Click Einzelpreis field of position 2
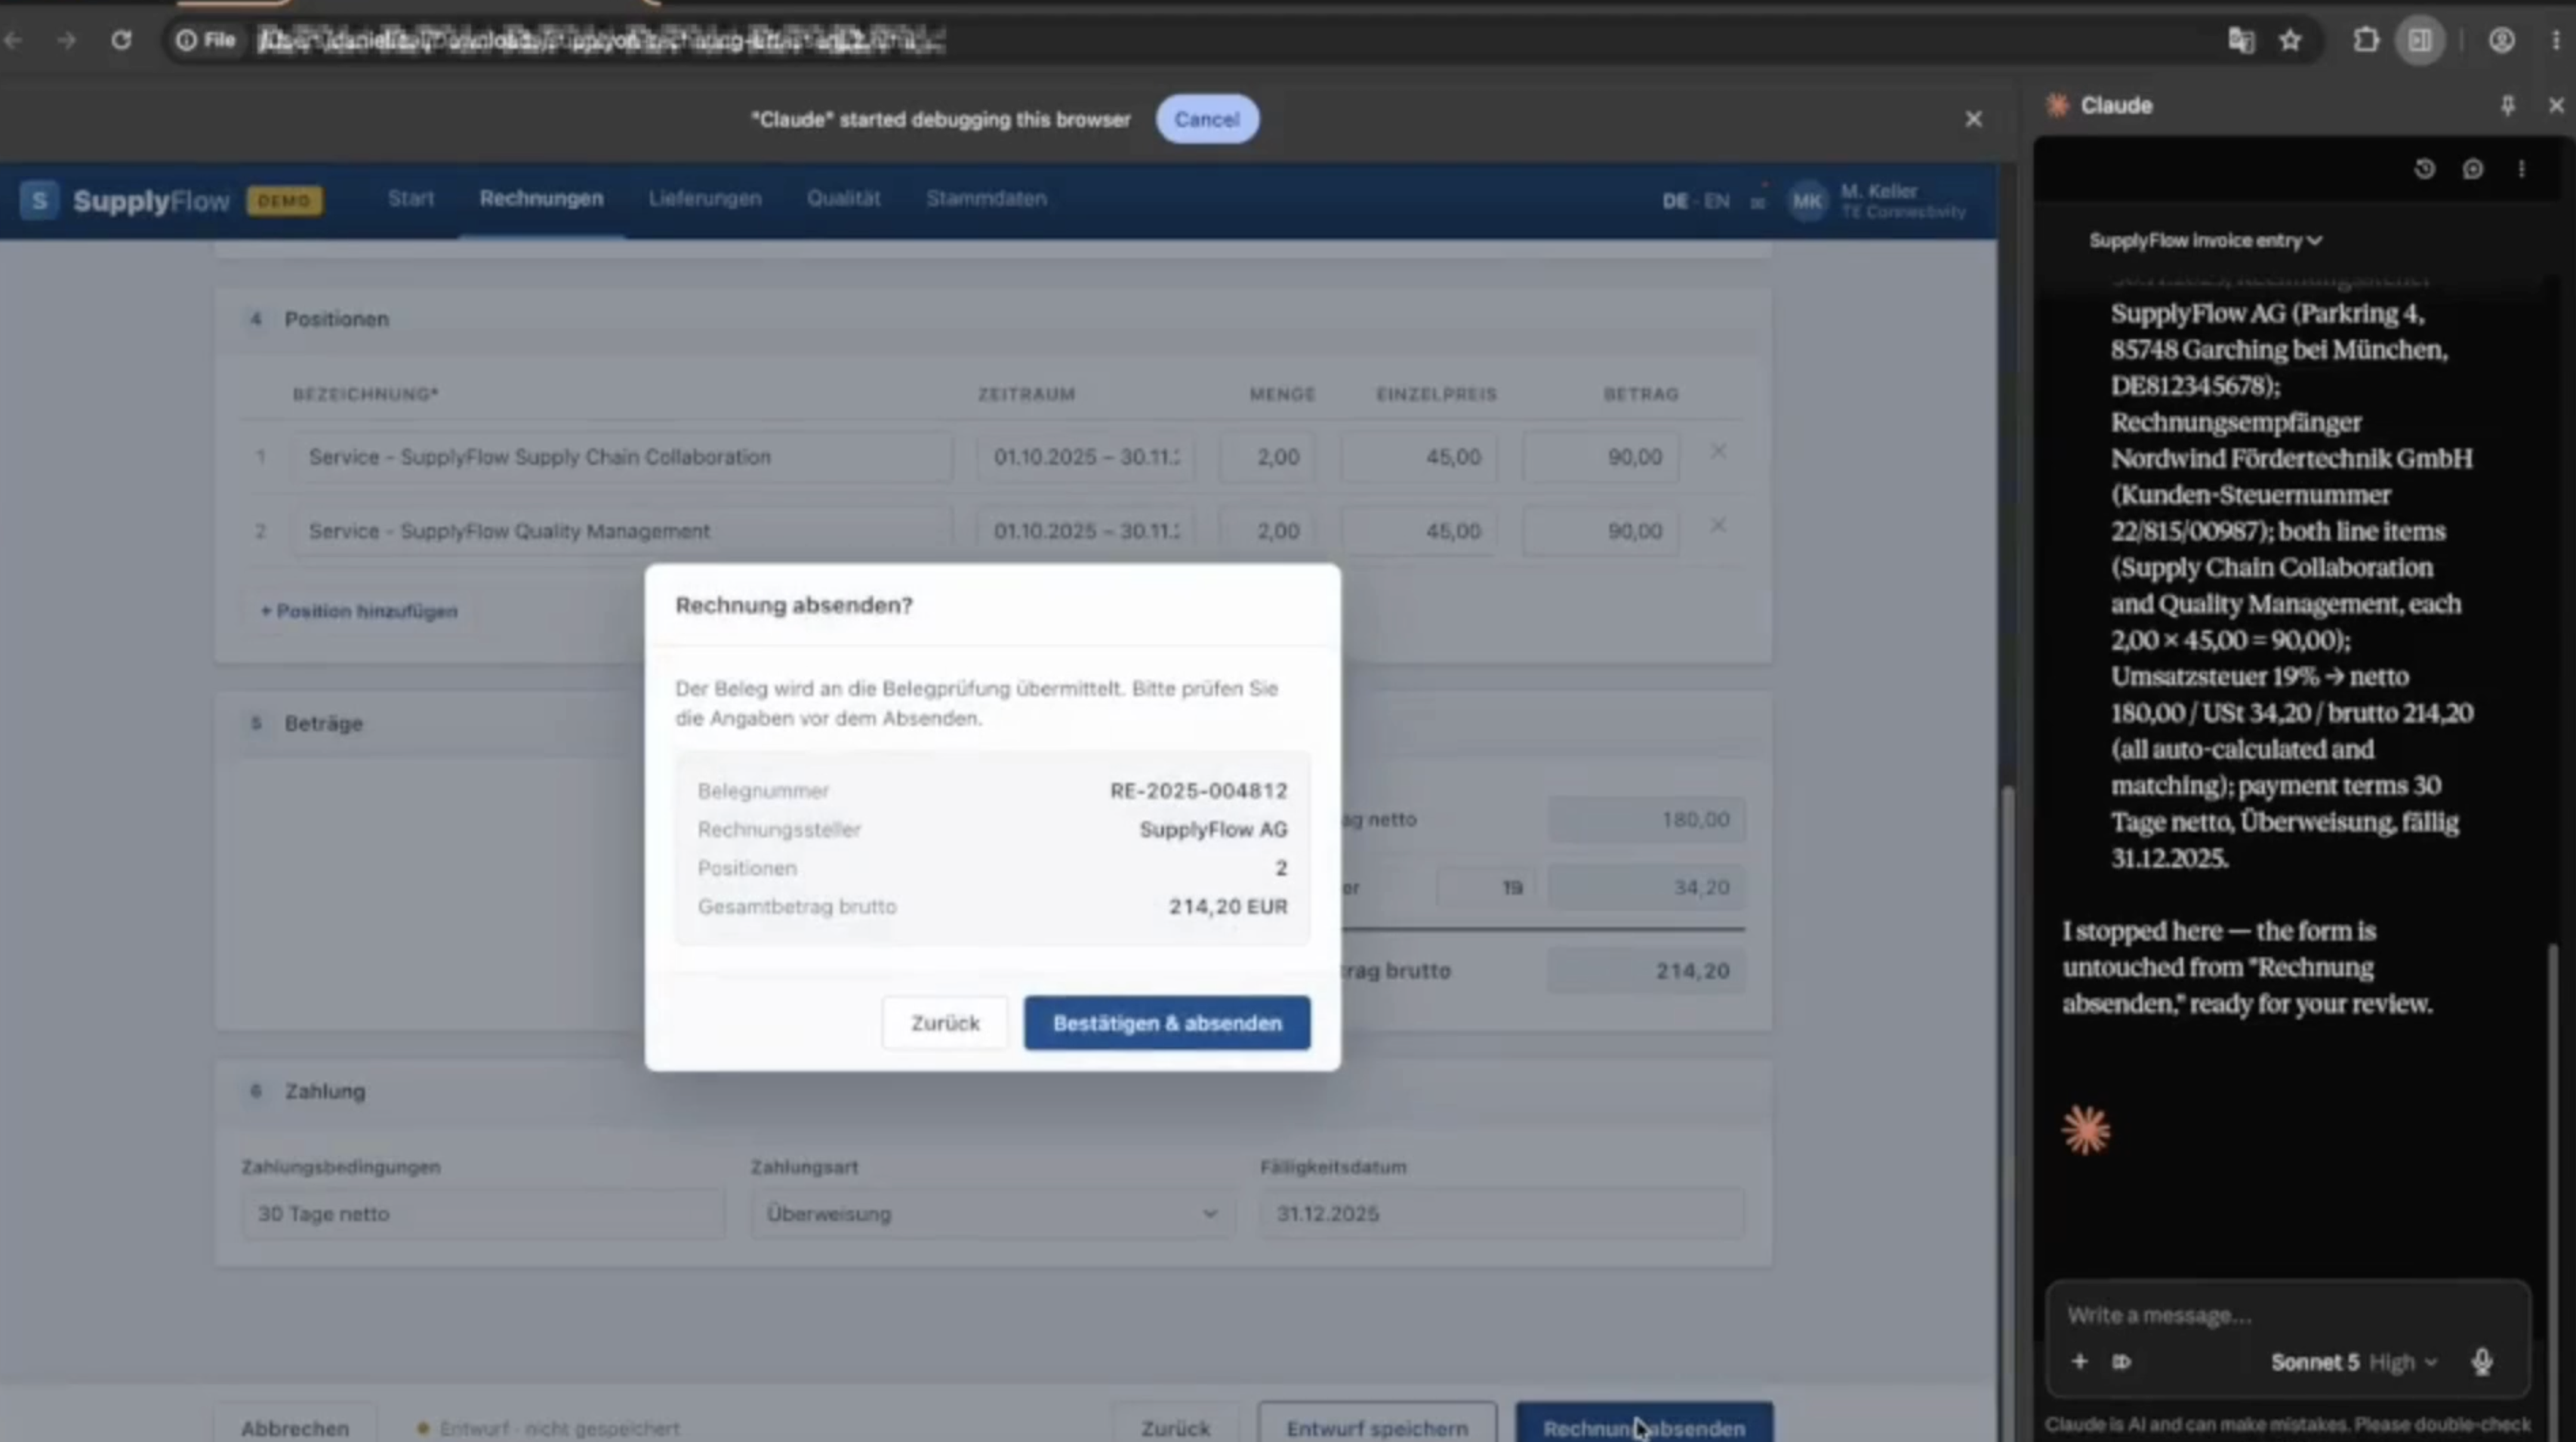 pos(1419,531)
